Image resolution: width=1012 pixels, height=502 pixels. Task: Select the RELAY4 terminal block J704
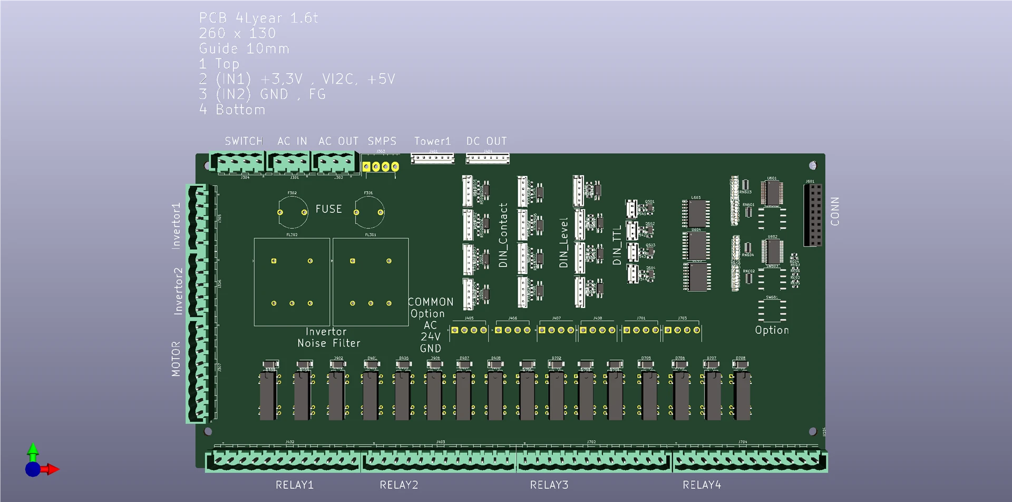[750, 460]
